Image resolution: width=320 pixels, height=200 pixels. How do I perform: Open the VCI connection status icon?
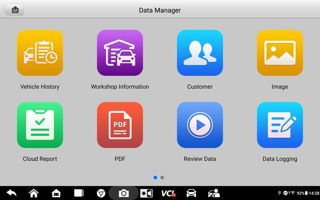tap(168, 193)
